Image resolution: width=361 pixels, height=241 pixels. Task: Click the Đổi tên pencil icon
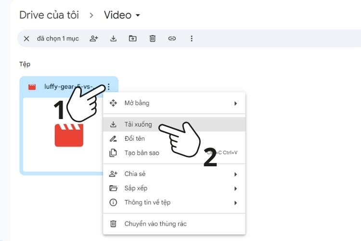[x=113, y=139]
